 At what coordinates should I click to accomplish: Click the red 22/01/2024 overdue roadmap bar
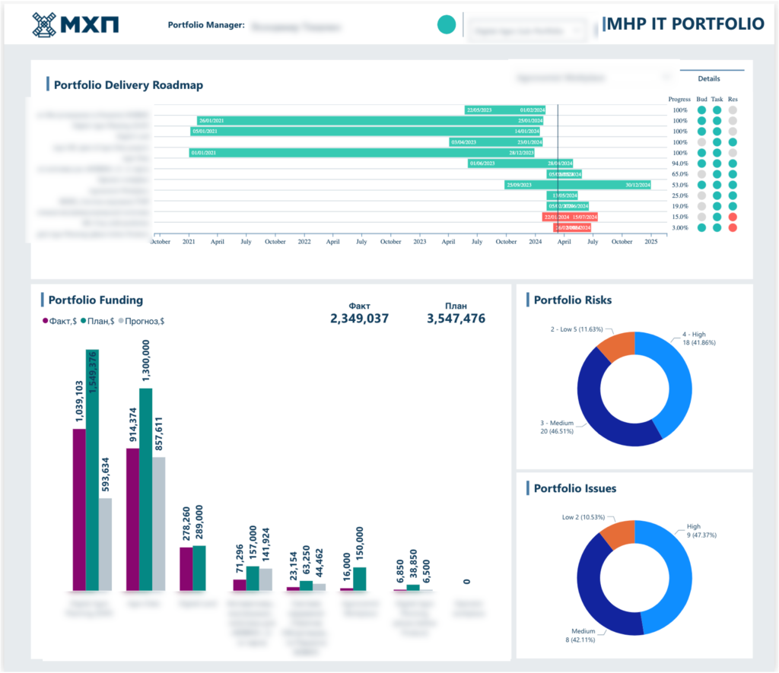(x=570, y=217)
